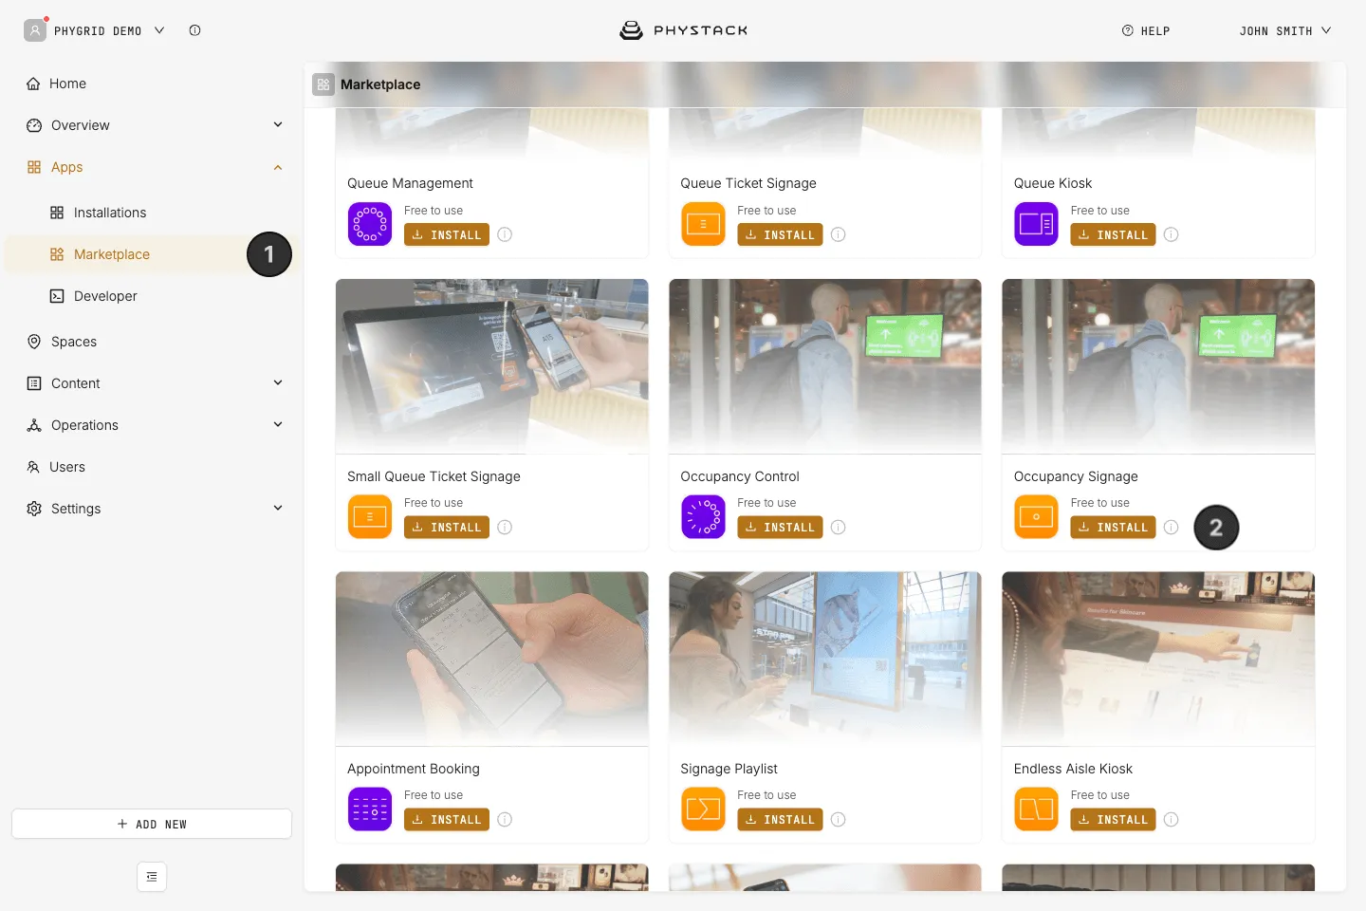Image resolution: width=1366 pixels, height=911 pixels.
Task: Install the Queue Kiosk app
Action: point(1113,234)
